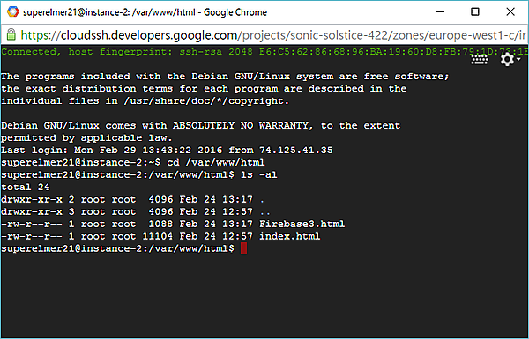Click the IP address 74.125.41.35

click(x=296, y=151)
